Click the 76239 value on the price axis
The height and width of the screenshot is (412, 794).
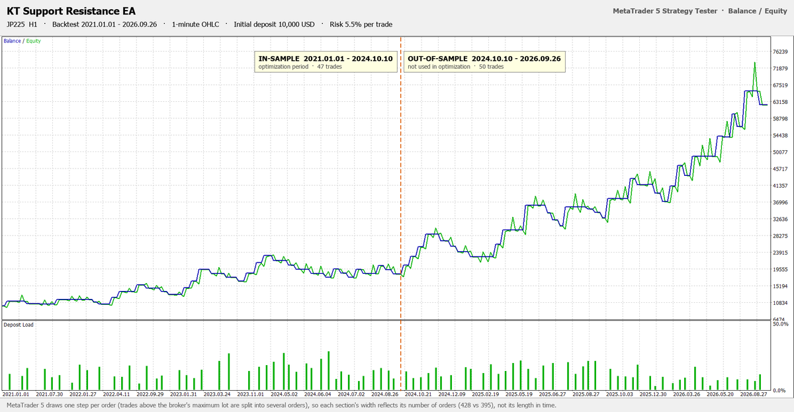point(779,52)
